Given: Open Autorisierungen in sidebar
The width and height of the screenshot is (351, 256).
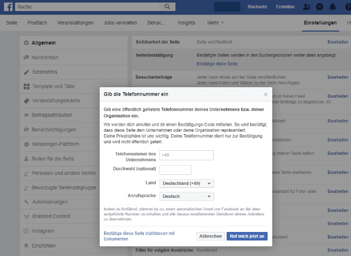Looking at the screenshot, I should (60, 202).
